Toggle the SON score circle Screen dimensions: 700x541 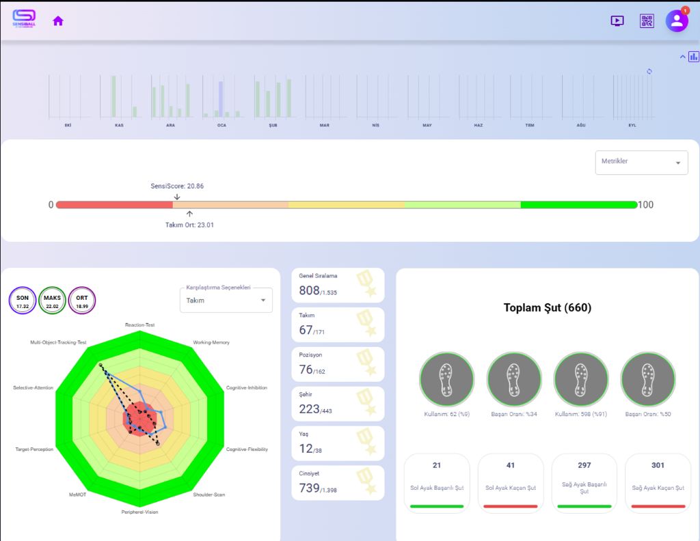point(23,300)
